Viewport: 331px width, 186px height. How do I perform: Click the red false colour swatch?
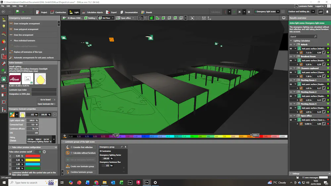tap(33, 156)
